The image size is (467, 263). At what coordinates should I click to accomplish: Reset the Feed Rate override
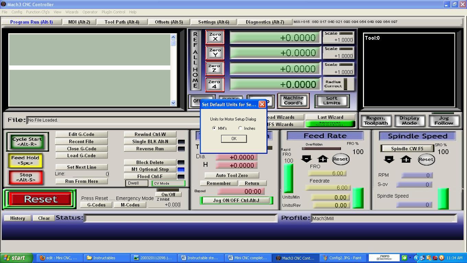[x=340, y=159]
